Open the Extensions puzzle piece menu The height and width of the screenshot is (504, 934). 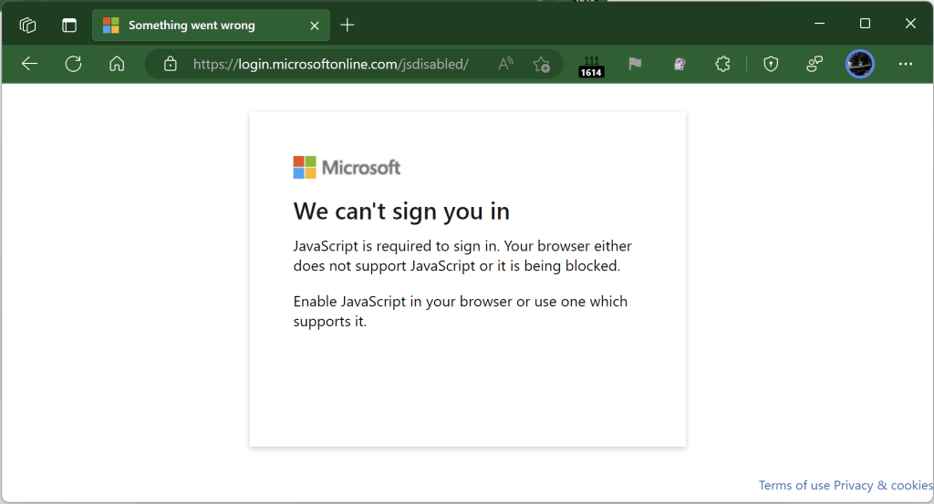click(x=722, y=64)
